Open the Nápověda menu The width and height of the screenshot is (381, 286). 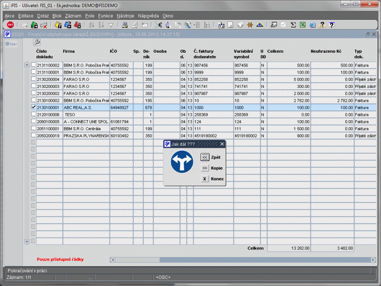[x=148, y=16]
